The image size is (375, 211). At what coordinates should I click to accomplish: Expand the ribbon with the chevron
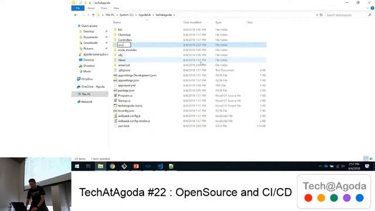pyautogui.click(x=367, y=8)
